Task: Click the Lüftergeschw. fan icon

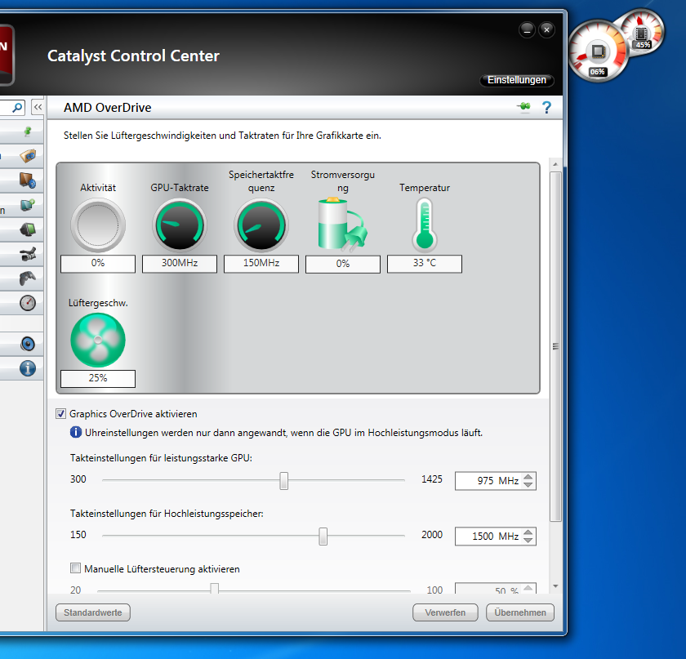Action: pos(98,340)
